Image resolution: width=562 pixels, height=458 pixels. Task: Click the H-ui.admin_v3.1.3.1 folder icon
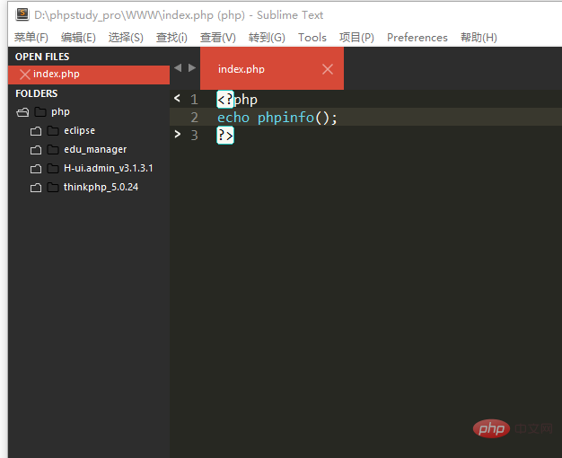[53, 168]
